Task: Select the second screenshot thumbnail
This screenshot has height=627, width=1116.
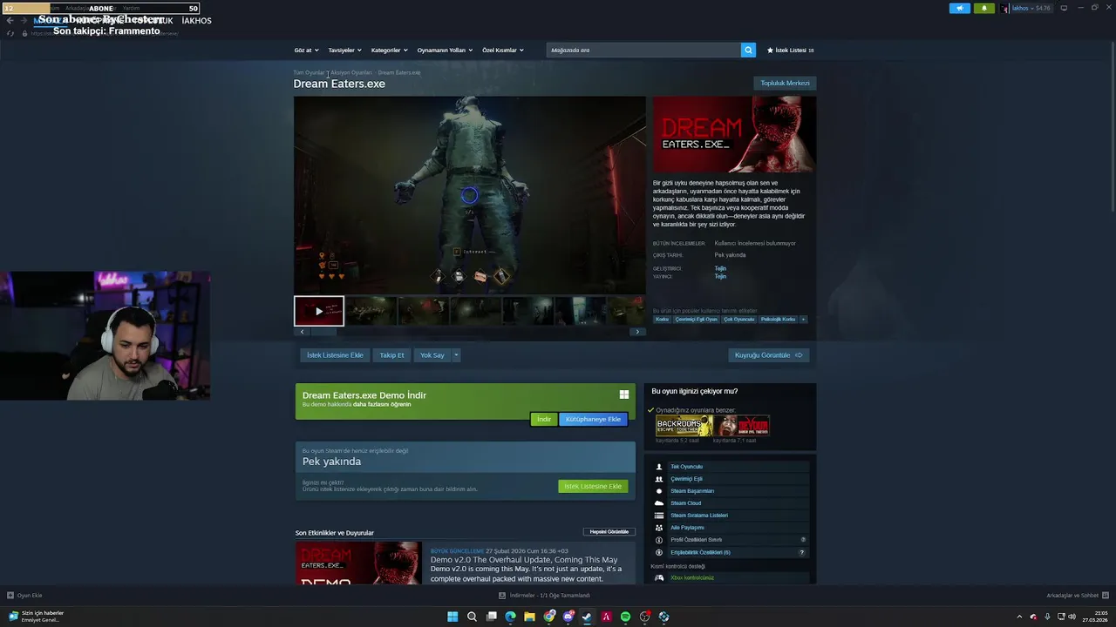Action: (371, 311)
